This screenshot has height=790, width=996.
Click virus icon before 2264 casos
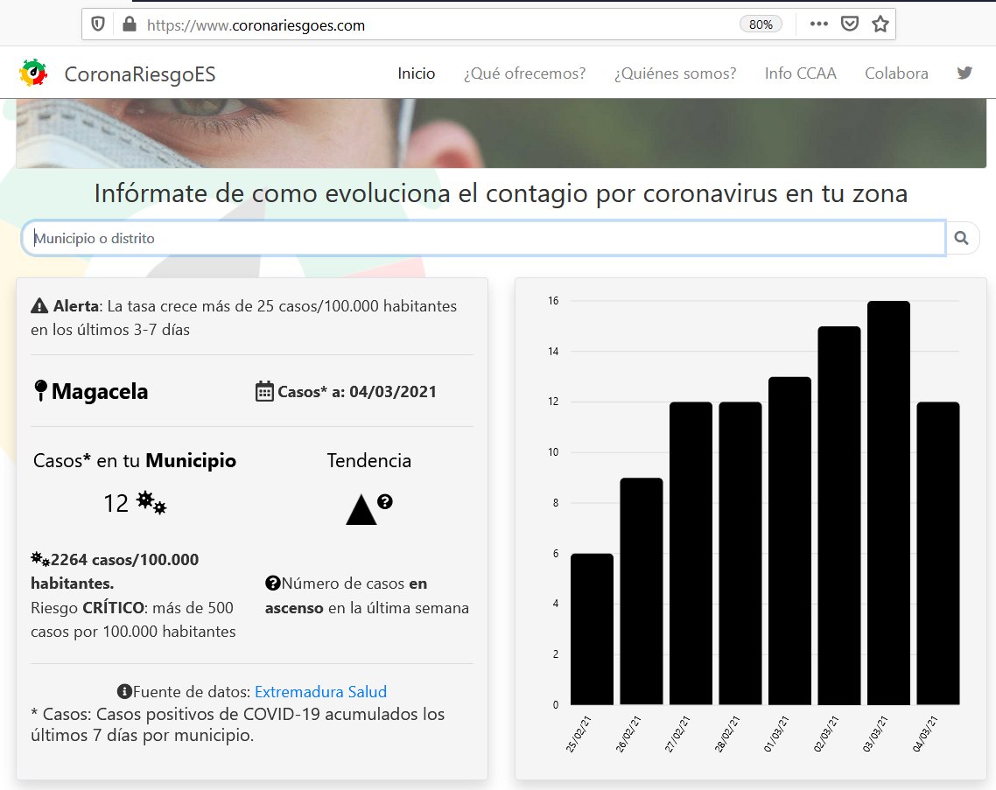40,560
